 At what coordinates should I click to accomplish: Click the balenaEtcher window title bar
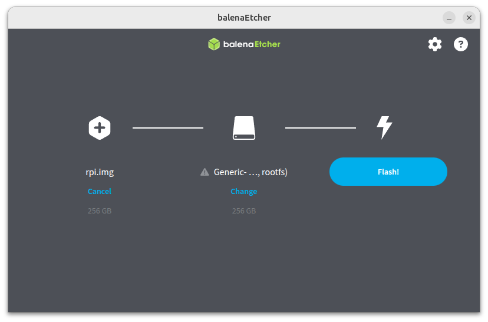pyautogui.click(x=244, y=17)
